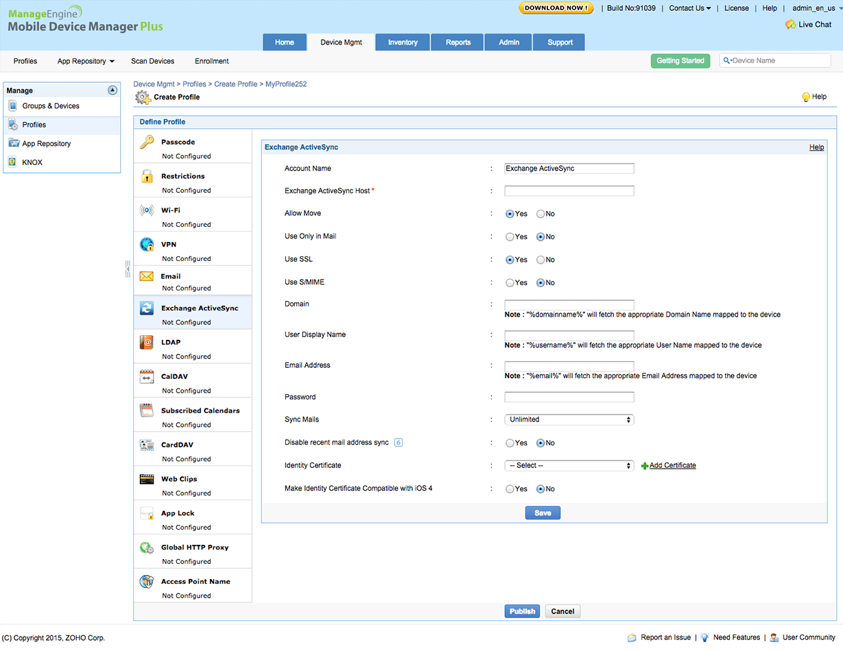Open the Reports tab
Image resolution: width=843 pixels, height=651 pixels.
point(458,42)
